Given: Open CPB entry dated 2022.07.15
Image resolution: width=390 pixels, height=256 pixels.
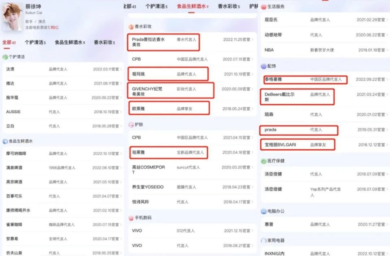Looking at the screenshot, I should (x=193, y=59).
